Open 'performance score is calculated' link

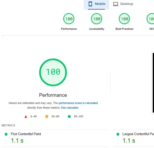pyautogui.click(x=78, y=103)
